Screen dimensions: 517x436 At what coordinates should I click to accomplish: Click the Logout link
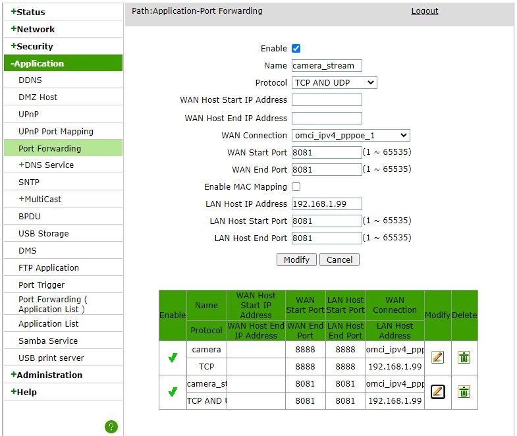coord(425,11)
